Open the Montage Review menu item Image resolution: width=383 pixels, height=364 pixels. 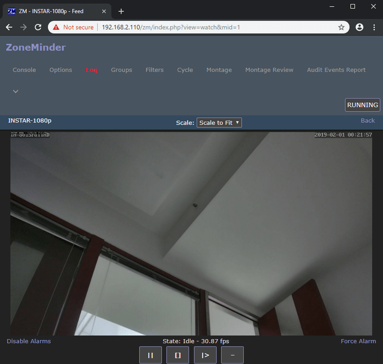point(269,70)
